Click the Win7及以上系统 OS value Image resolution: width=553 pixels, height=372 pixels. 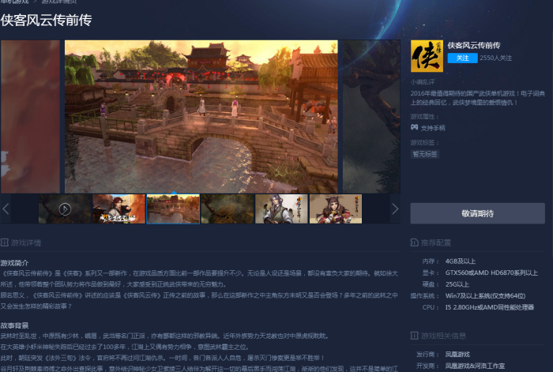[x=485, y=296]
